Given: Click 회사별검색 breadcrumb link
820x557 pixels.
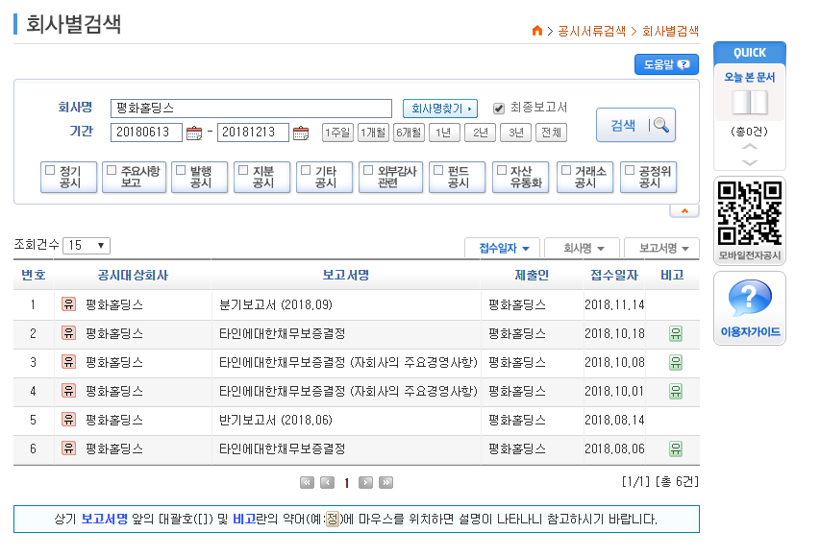Looking at the screenshot, I should click(670, 31).
